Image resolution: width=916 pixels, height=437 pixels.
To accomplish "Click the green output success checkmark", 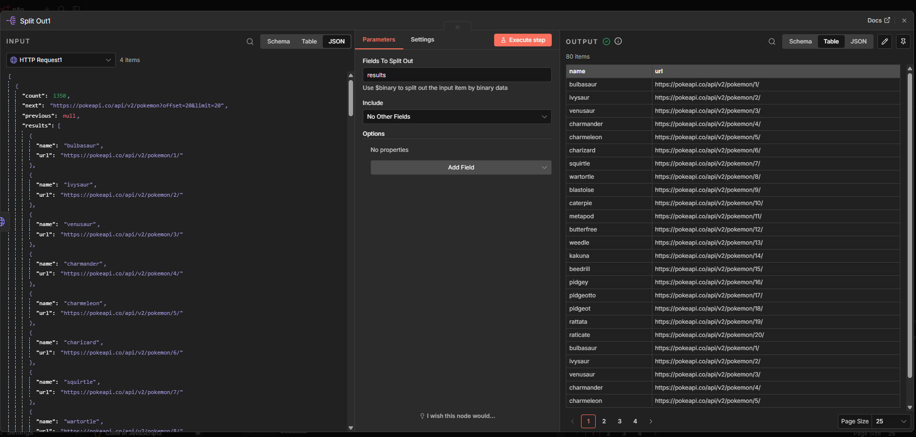I will [x=606, y=42].
